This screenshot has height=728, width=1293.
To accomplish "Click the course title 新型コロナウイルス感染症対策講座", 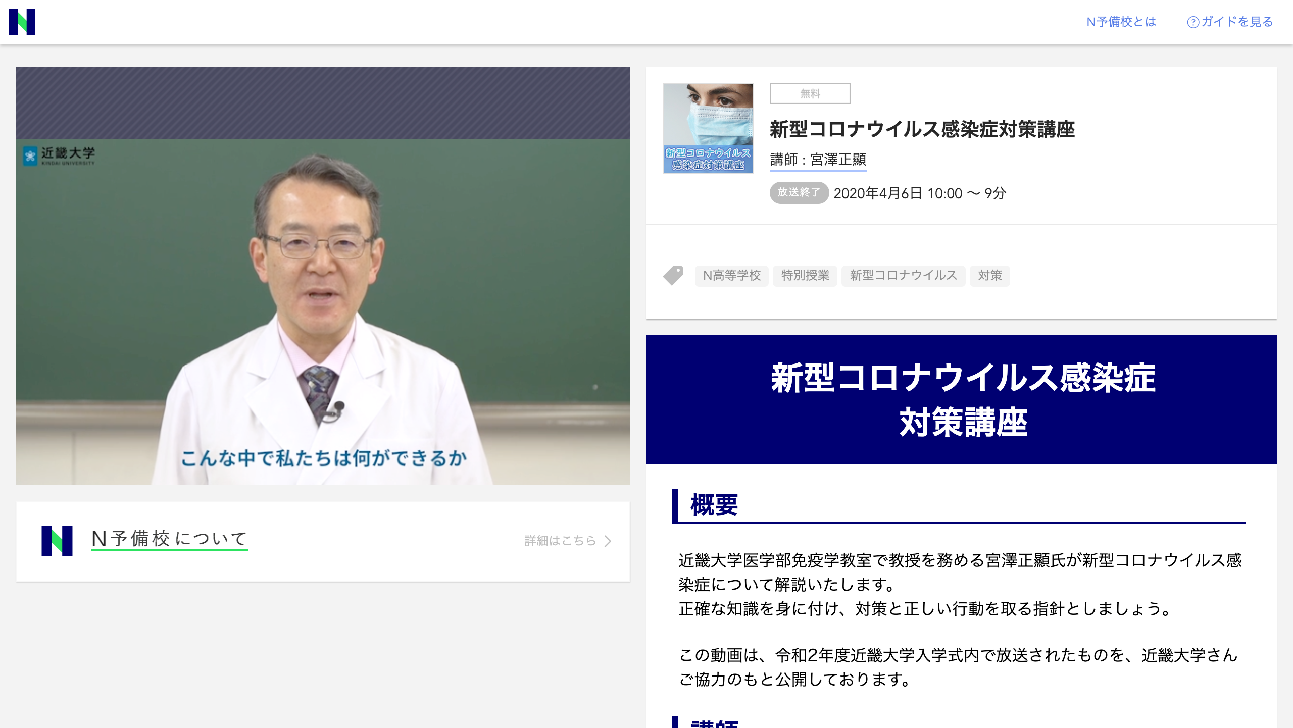I will point(922,129).
